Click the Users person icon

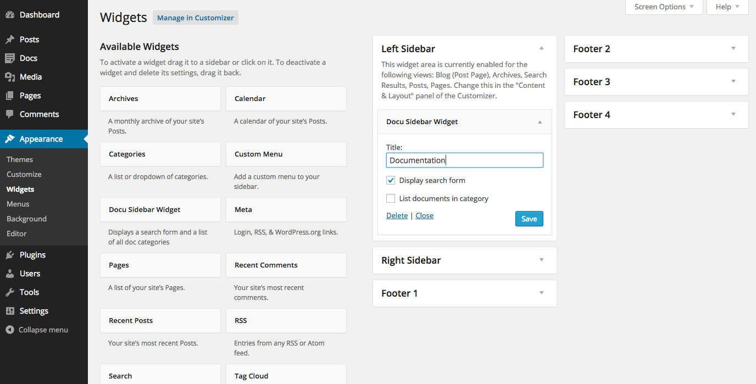[x=10, y=274]
